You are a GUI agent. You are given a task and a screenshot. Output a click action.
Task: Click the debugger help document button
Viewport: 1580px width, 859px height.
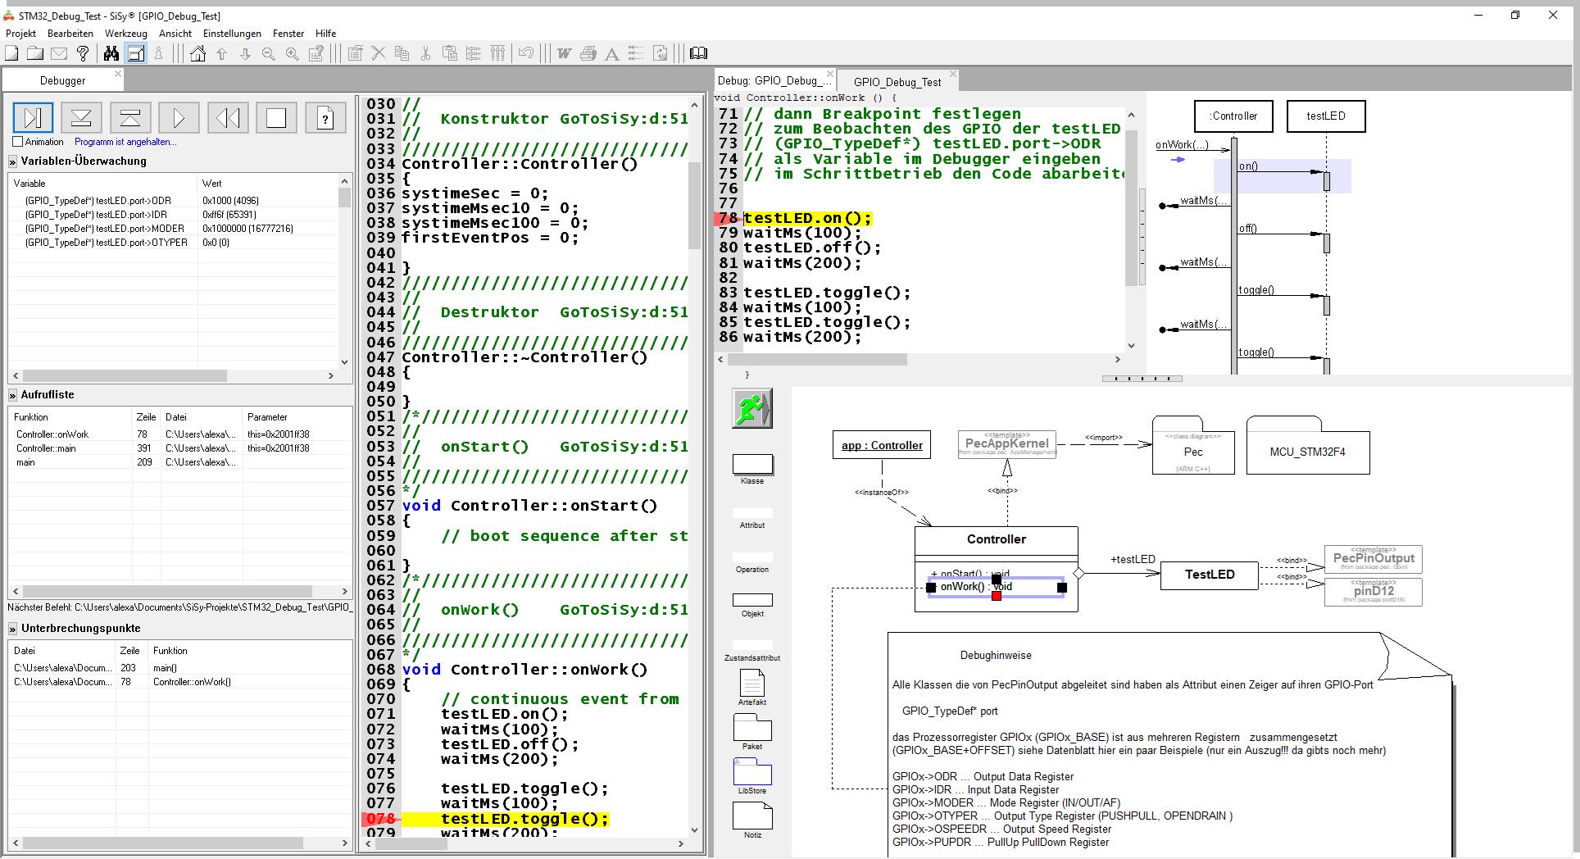[x=325, y=118]
